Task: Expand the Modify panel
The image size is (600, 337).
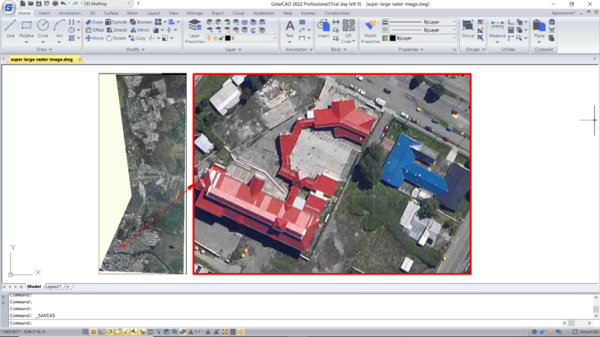Action: pyautogui.click(x=135, y=49)
